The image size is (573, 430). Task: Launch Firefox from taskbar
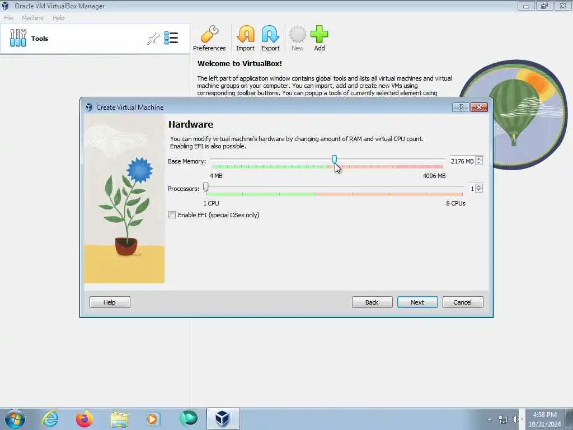tap(84, 419)
